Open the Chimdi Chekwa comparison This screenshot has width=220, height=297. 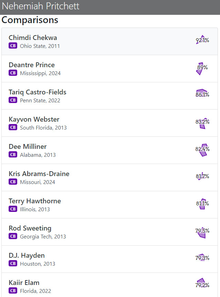coord(109,41)
